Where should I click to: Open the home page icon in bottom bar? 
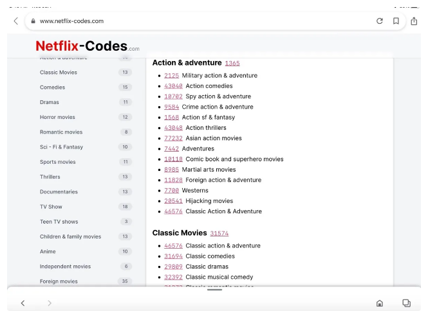(x=380, y=303)
